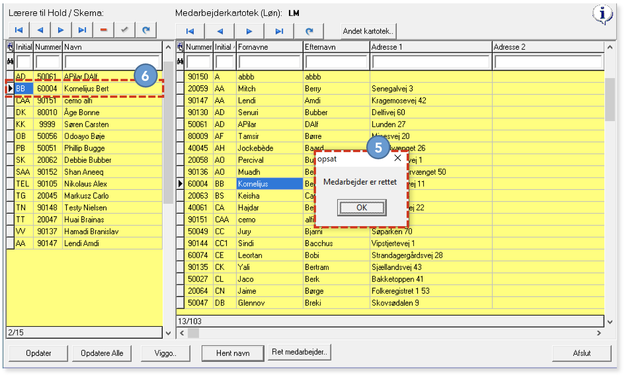629x379 pixels.
Task: Go to previous record in Lærere list
Action: pyautogui.click(x=40, y=30)
